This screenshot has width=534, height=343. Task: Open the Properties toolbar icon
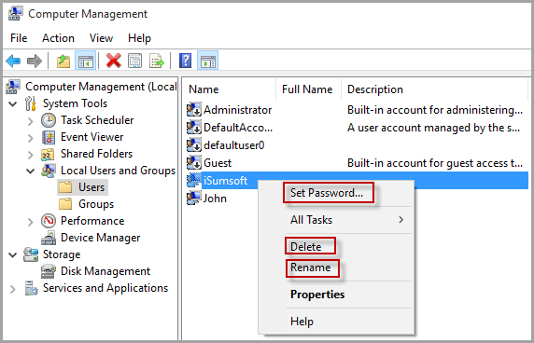[134, 62]
